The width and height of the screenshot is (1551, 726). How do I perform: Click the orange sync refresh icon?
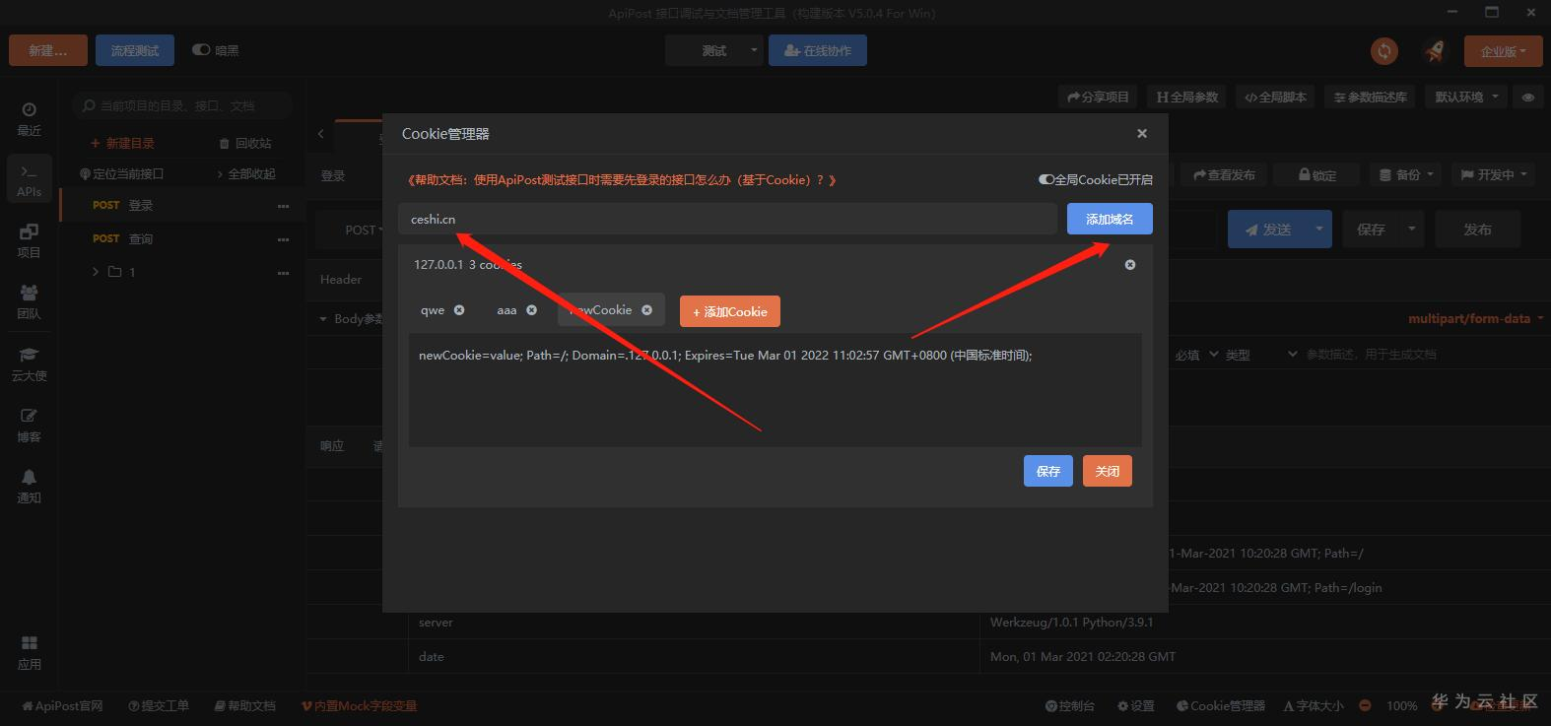click(x=1384, y=50)
